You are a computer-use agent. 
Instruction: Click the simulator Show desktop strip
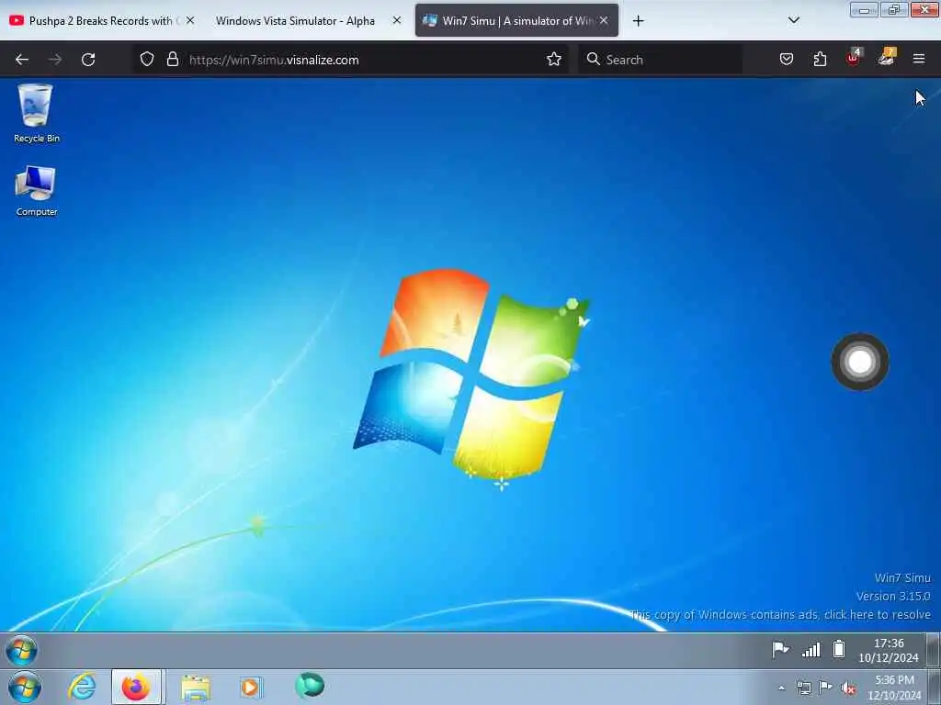(x=934, y=650)
